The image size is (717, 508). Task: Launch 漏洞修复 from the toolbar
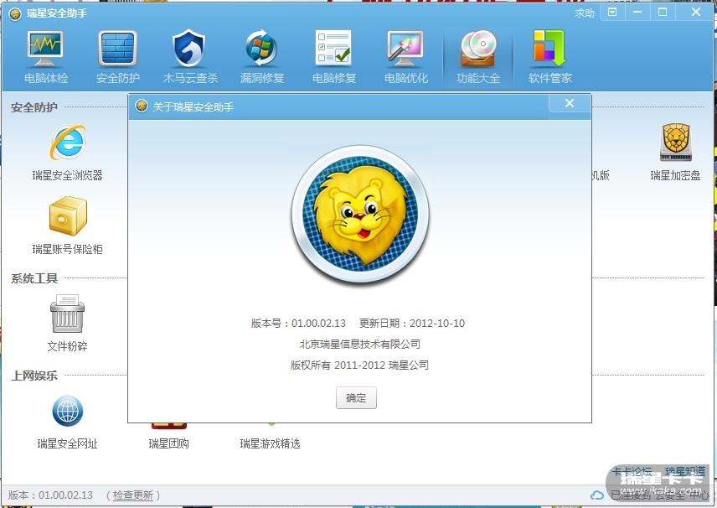[x=261, y=57]
